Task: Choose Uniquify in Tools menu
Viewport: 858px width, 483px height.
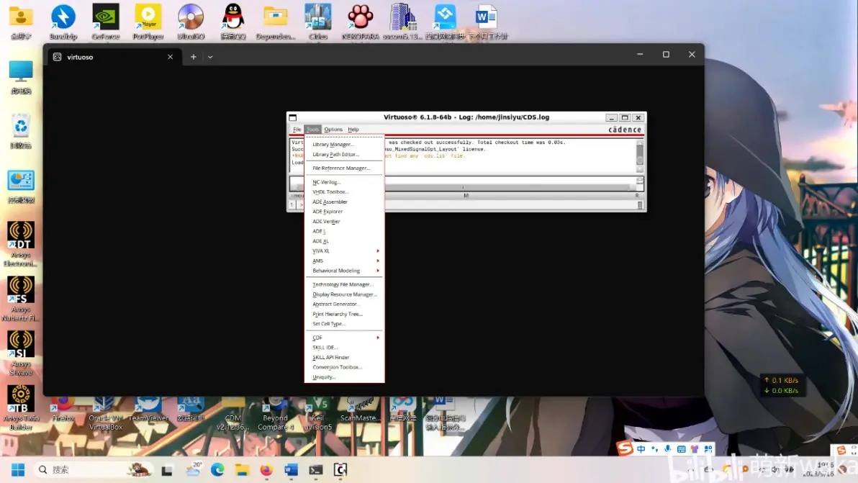Action: [x=344, y=377]
